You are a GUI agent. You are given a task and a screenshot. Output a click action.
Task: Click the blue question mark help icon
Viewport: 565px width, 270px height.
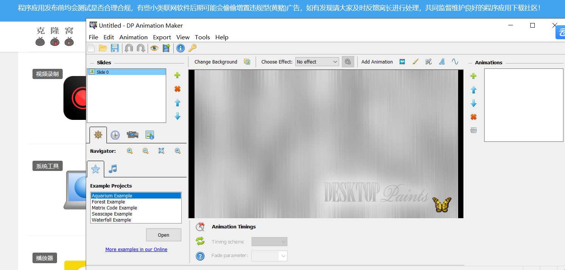200,256
